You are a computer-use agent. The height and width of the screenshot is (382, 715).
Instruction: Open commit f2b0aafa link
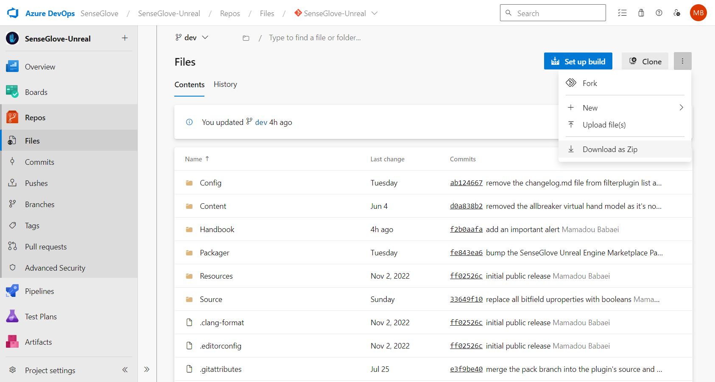[x=466, y=229]
